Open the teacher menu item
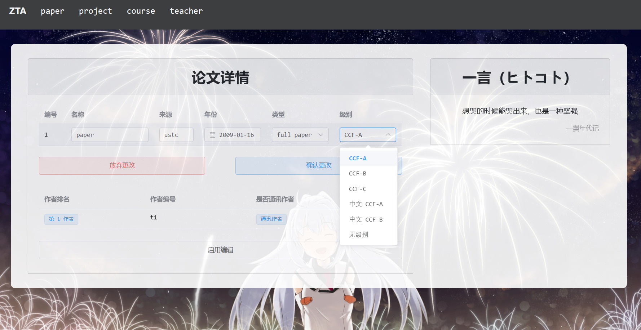The height and width of the screenshot is (330, 641). point(186,11)
